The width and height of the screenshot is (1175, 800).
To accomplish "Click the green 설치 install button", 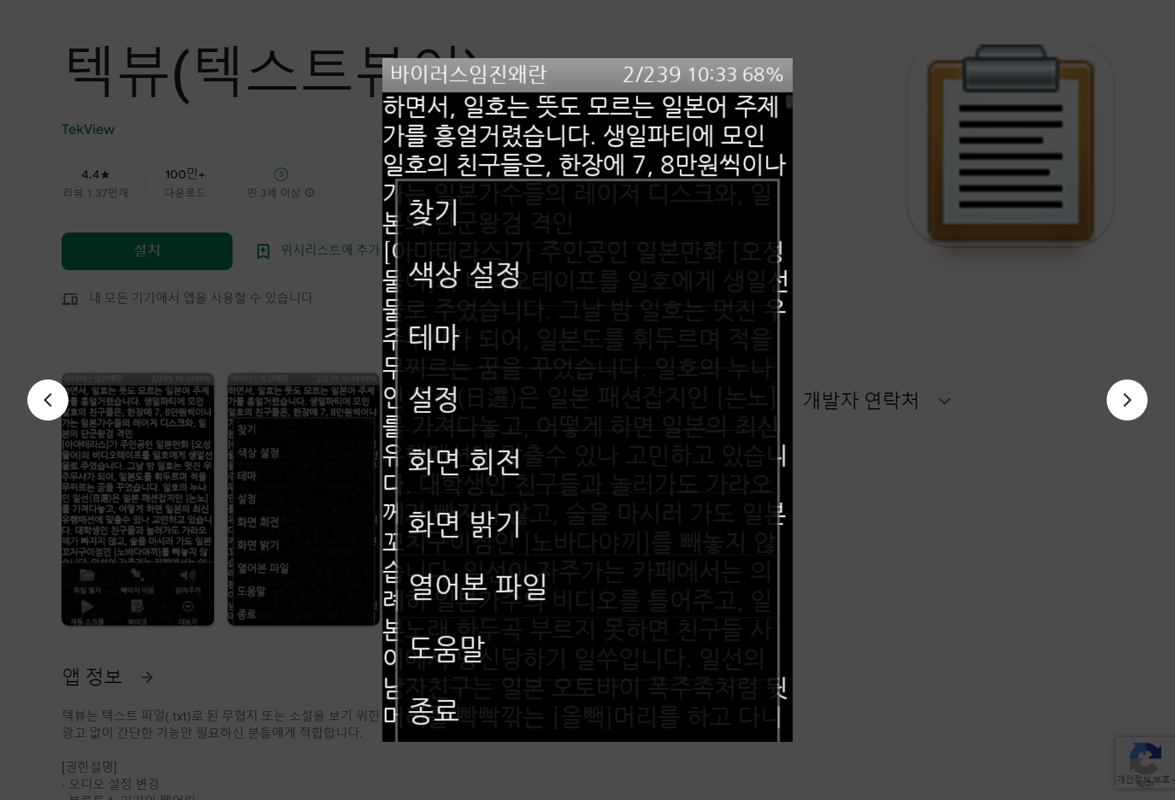I will click(x=147, y=251).
